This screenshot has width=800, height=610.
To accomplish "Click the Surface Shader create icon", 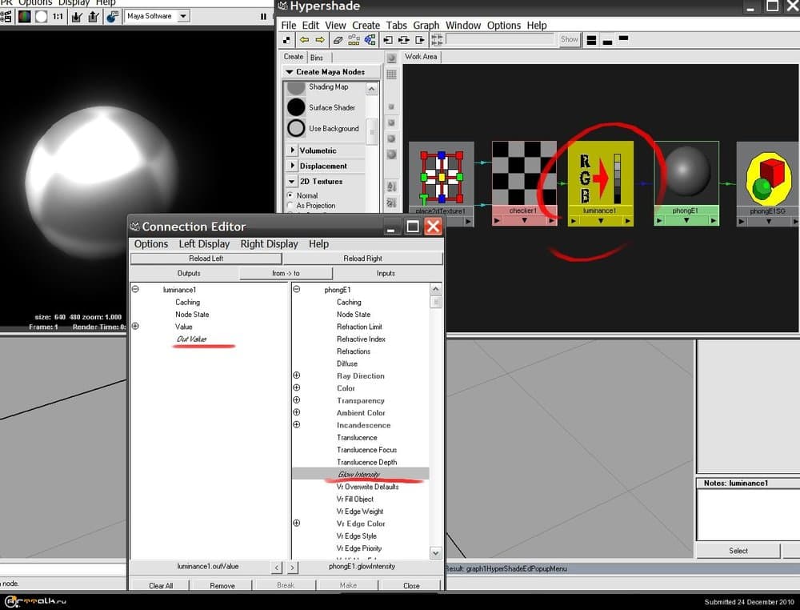I will (x=297, y=107).
